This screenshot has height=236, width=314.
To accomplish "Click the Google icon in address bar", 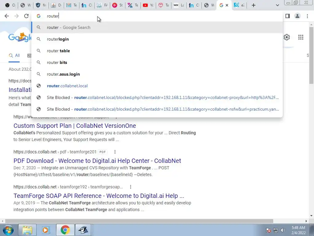I will (38, 16).
